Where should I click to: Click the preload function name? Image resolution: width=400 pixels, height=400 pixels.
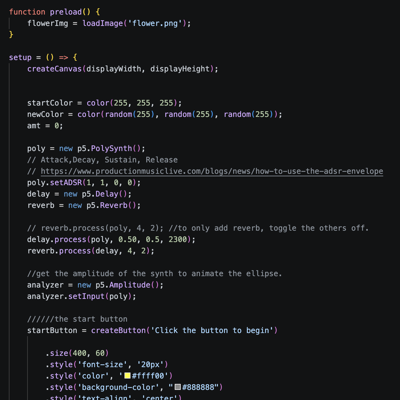click(x=66, y=12)
